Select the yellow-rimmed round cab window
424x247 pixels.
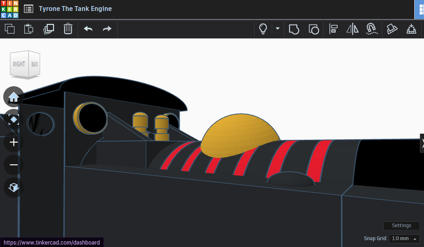[90, 118]
